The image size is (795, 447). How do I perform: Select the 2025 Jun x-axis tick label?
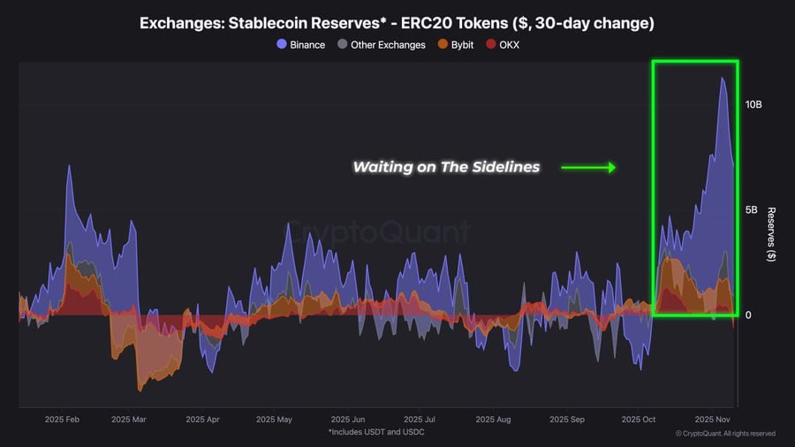pos(347,420)
